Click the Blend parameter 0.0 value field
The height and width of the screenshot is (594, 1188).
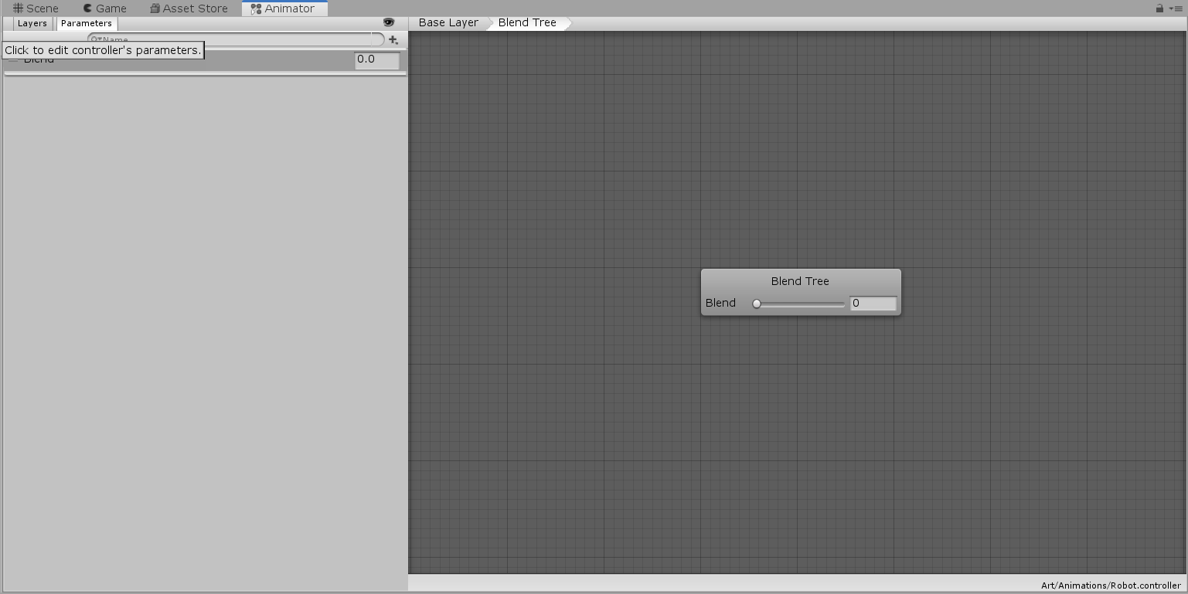(x=377, y=59)
